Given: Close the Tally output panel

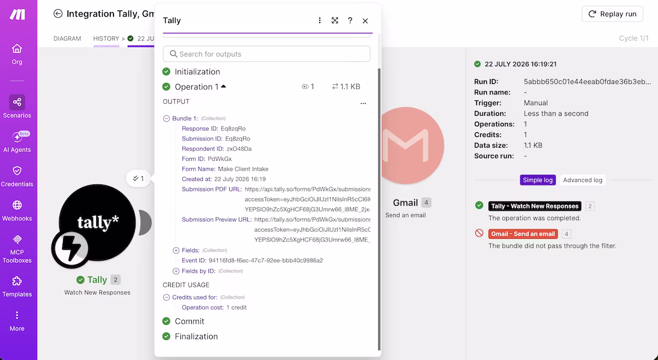Looking at the screenshot, I should click(365, 21).
